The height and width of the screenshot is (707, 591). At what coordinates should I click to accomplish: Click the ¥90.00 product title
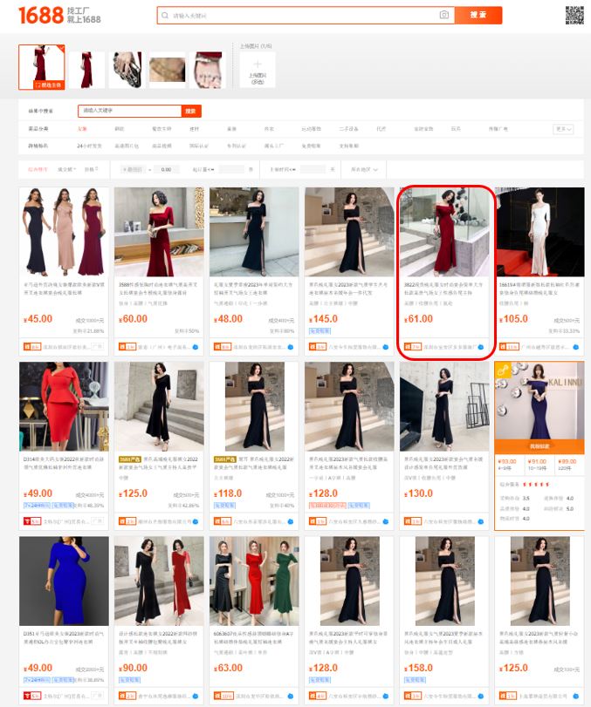tap(159, 637)
